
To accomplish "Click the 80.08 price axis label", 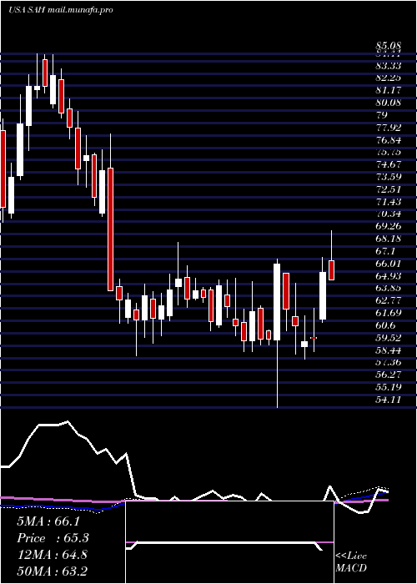I will [389, 102].
